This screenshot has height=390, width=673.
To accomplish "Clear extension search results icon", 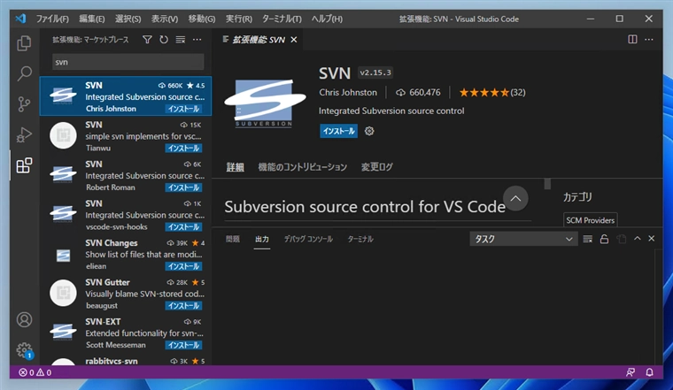I will (x=181, y=40).
